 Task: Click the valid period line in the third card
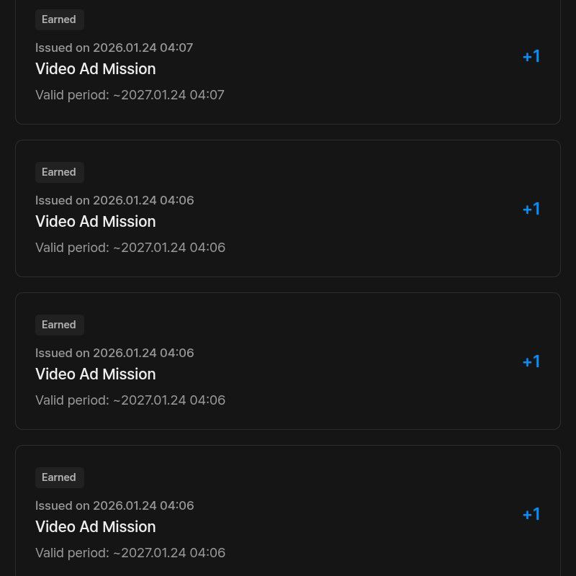click(130, 400)
